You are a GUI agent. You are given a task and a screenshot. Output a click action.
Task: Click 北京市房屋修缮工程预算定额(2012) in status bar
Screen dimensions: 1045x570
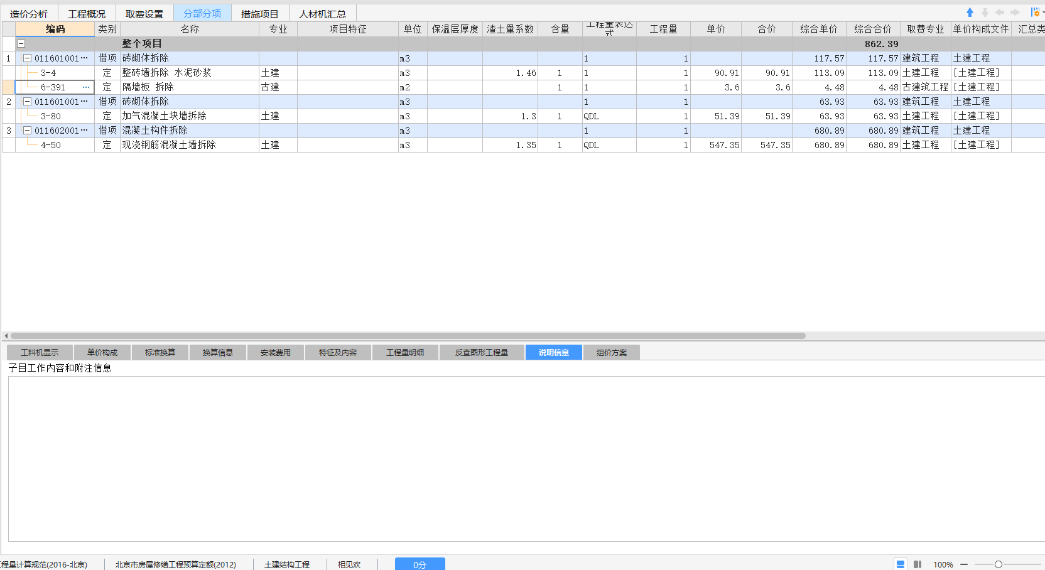(x=176, y=564)
